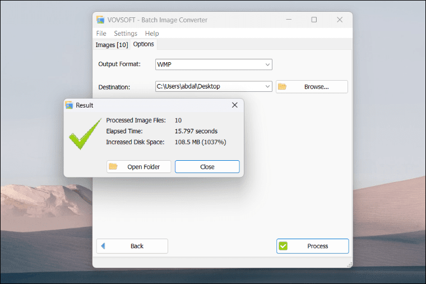Image resolution: width=426 pixels, height=284 pixels.
Task: Minimize the Batch Image Converter window
Action: point(289,20)
